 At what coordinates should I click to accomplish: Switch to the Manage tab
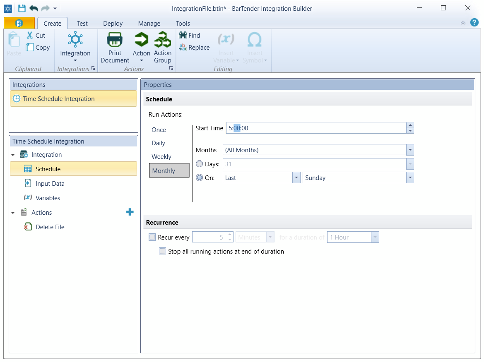tap(149, 24)
